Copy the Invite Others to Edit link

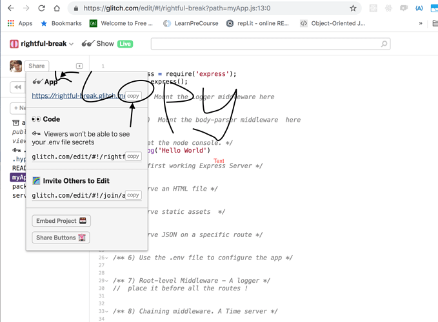(133, 195)
